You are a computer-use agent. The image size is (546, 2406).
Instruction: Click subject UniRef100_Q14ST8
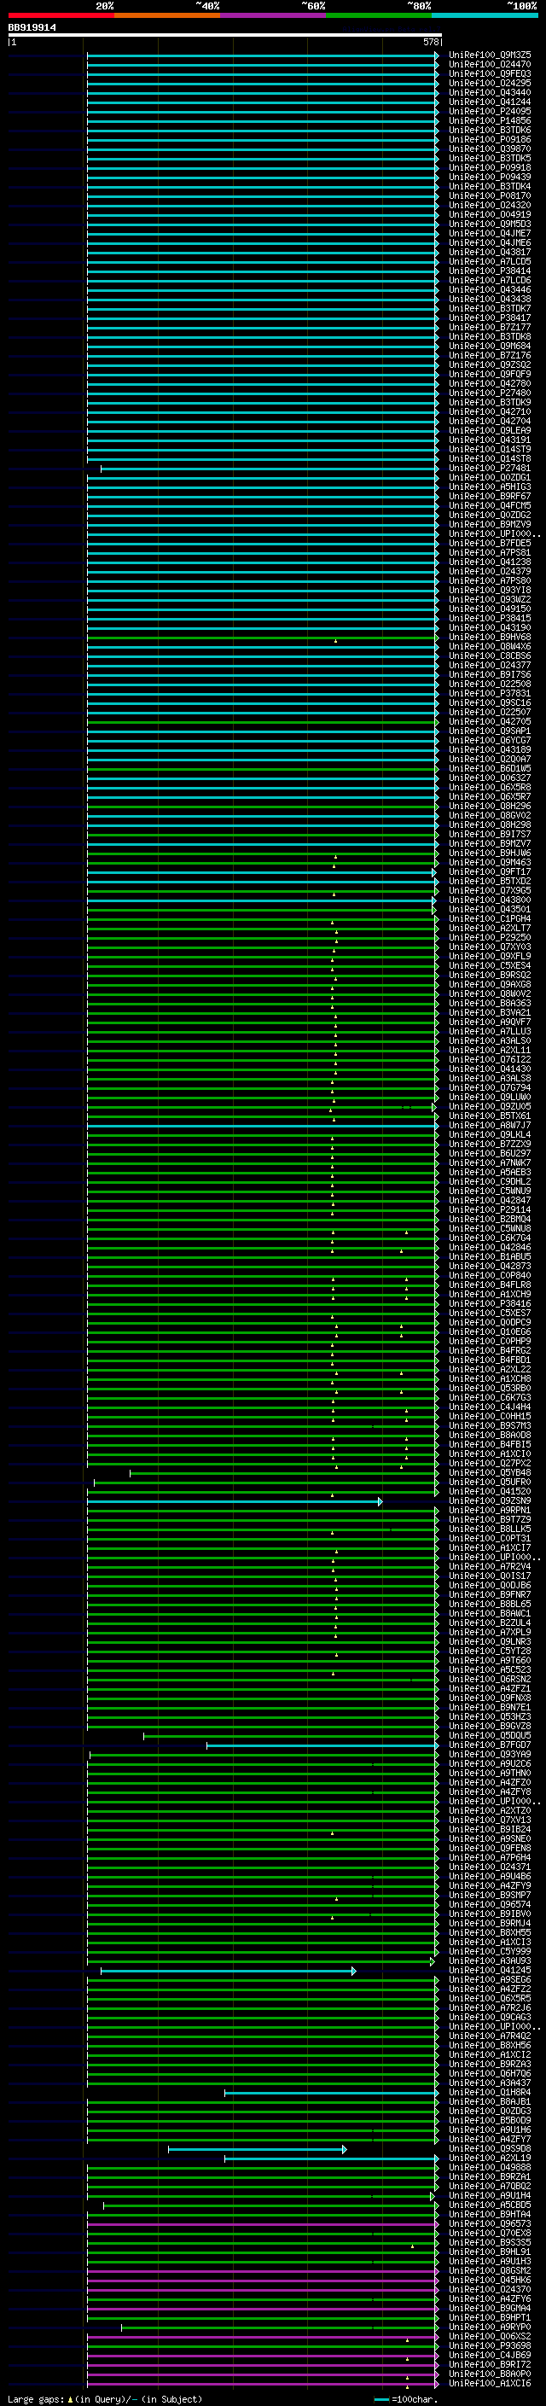pos(490,458)
